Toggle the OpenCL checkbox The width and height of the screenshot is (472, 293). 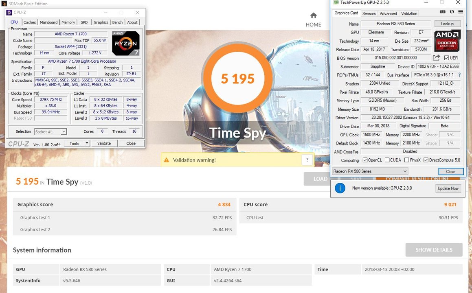point(365,160)
